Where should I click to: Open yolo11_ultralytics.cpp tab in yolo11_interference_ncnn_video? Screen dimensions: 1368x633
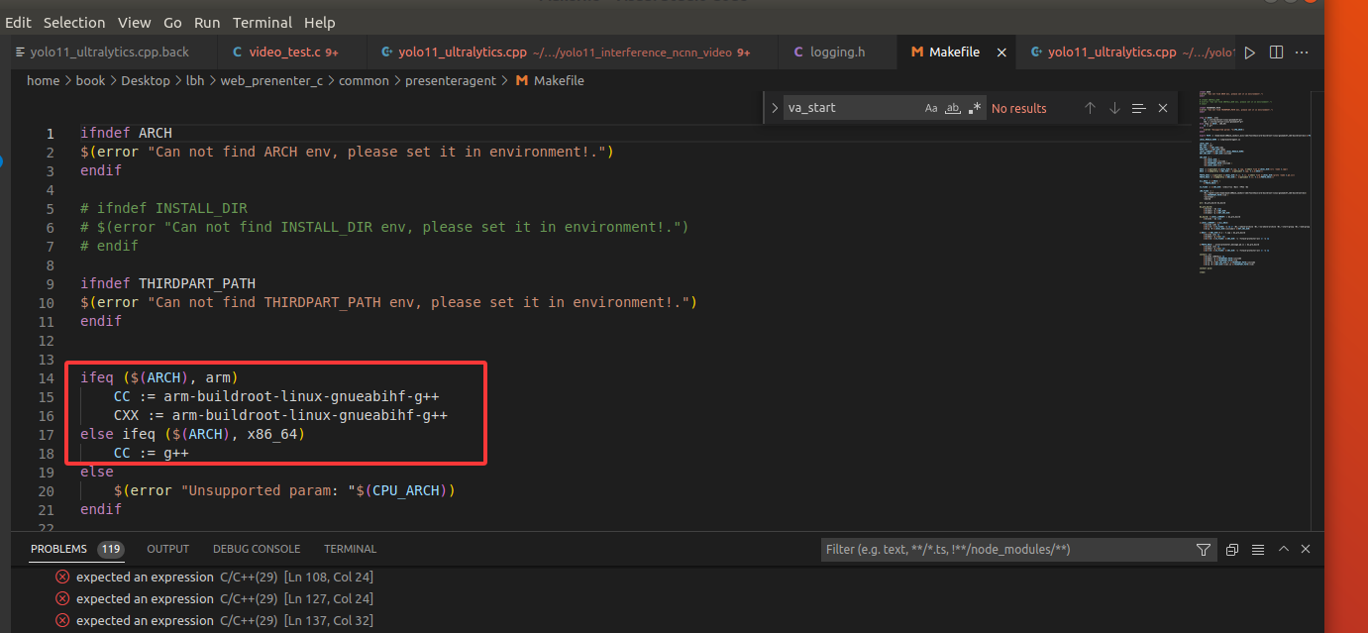pos(571,53)
